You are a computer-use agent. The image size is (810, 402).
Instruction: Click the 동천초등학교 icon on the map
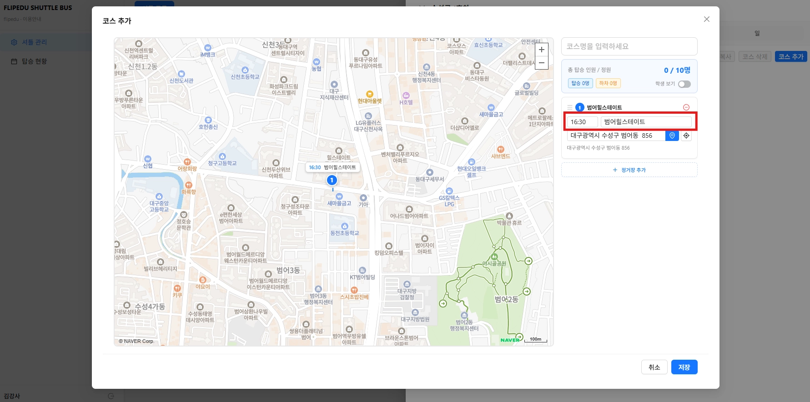[x=345, y=226]
